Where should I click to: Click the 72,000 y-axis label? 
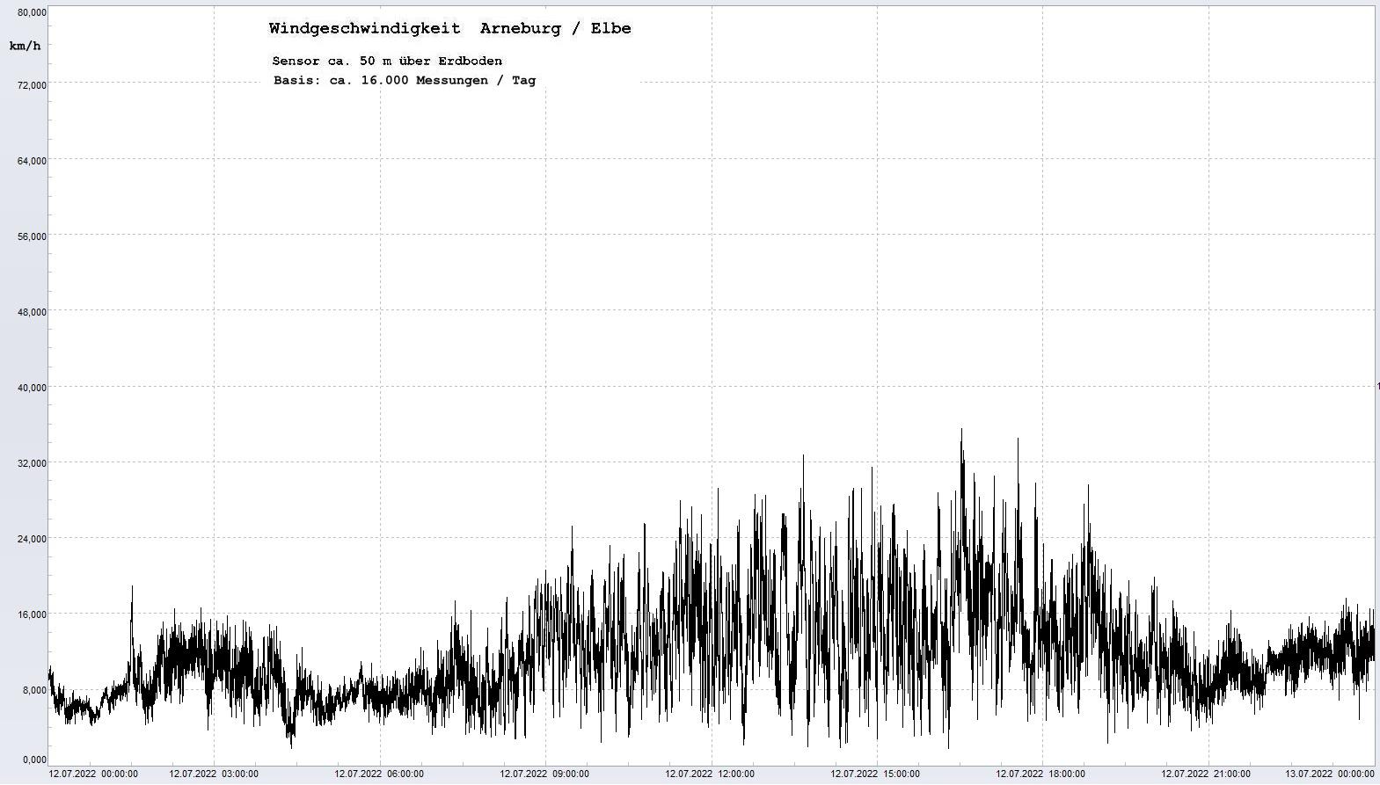point(32,85)
